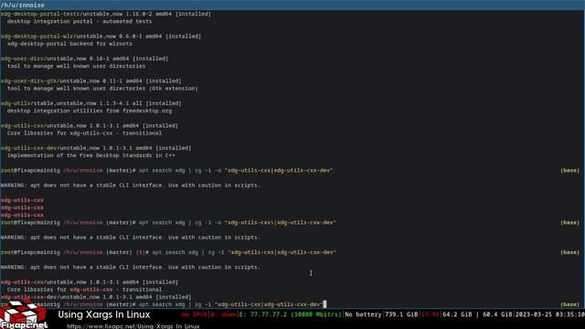
Task: Select the xdg-user-dirs 0.18-1 package line
Action: (84, 58)
